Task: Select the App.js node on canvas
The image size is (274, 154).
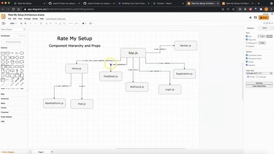Action: pyautogui.click(x=133, y=53)
